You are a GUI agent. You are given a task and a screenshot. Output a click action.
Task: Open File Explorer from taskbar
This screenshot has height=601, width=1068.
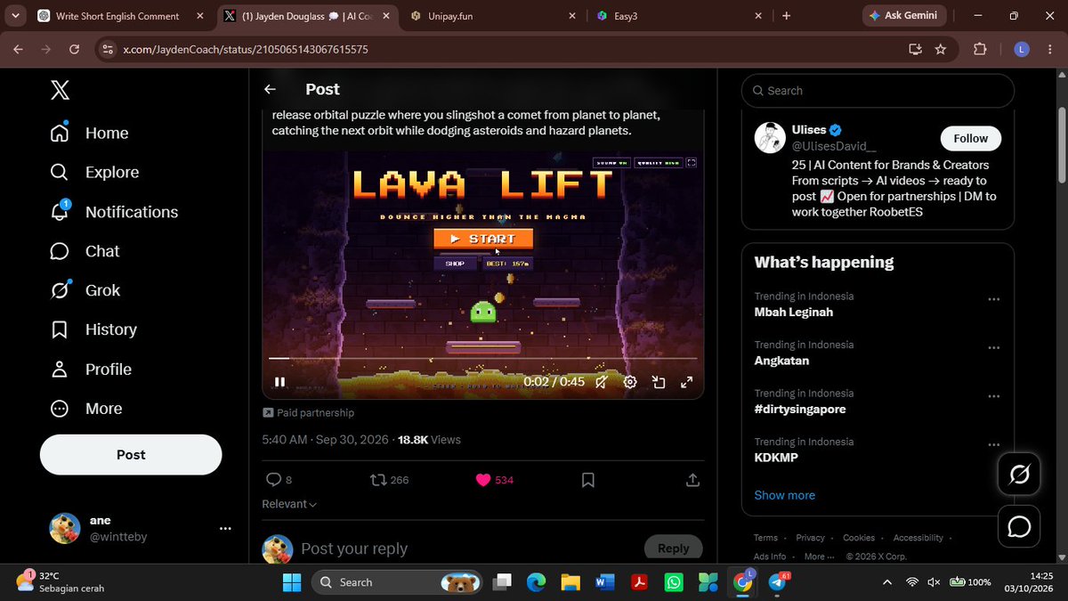tap(570, 582)
